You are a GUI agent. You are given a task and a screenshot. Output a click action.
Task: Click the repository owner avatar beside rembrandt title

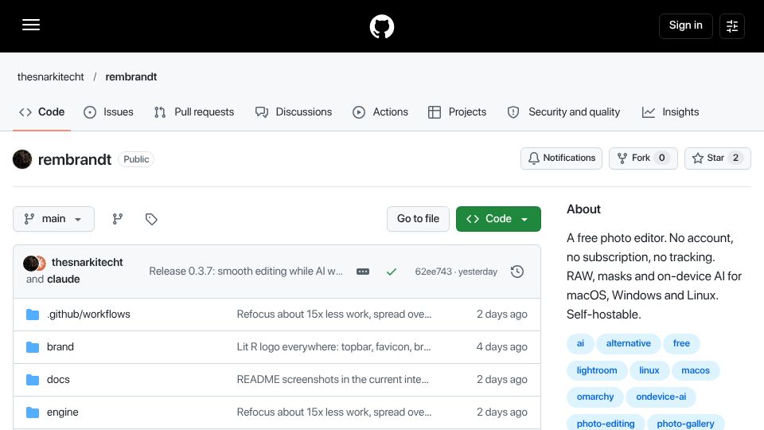22,159
